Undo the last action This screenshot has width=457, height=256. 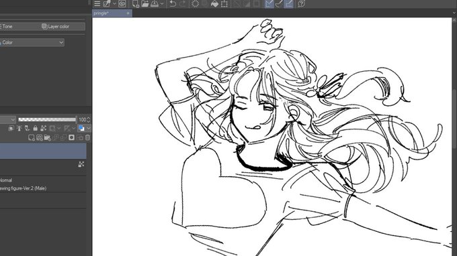point(173,3)
